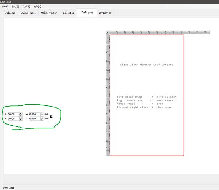Click the W width input field
This screenshot has height=190, width=219.
[x=35, y=114]
